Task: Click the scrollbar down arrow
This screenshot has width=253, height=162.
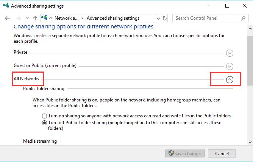Action: (x=250, y=142)
